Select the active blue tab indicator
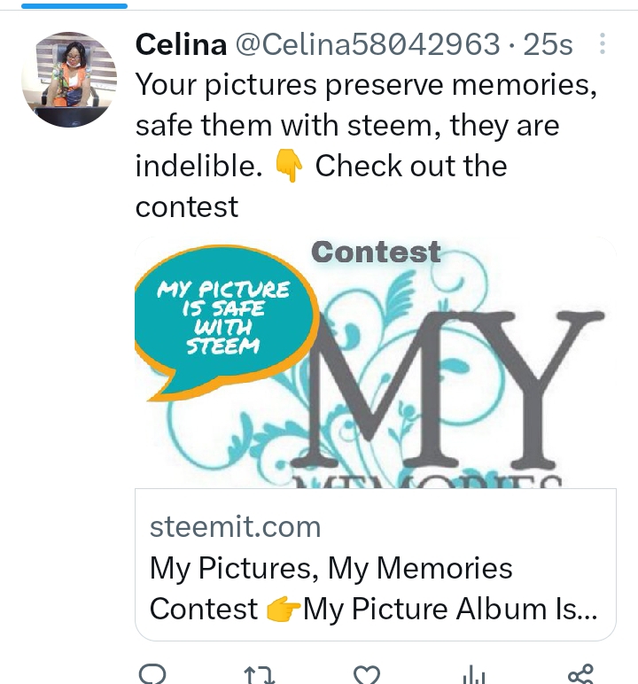Image resolution: width=638 pixels, height=684 pixels. (74, 5)
